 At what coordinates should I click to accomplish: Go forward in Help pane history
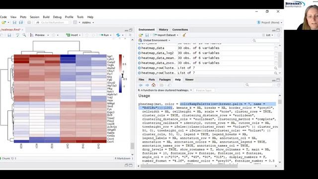coord(147,85)
